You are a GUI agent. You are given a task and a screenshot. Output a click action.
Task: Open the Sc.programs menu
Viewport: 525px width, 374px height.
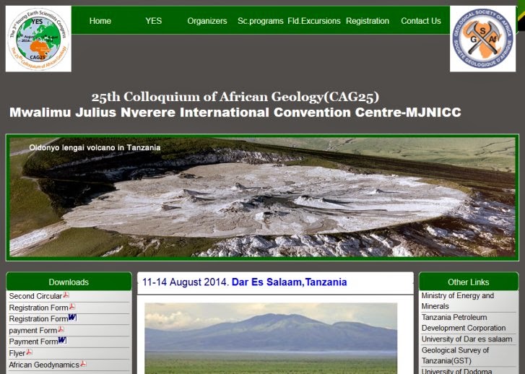[x=261, y=21]
